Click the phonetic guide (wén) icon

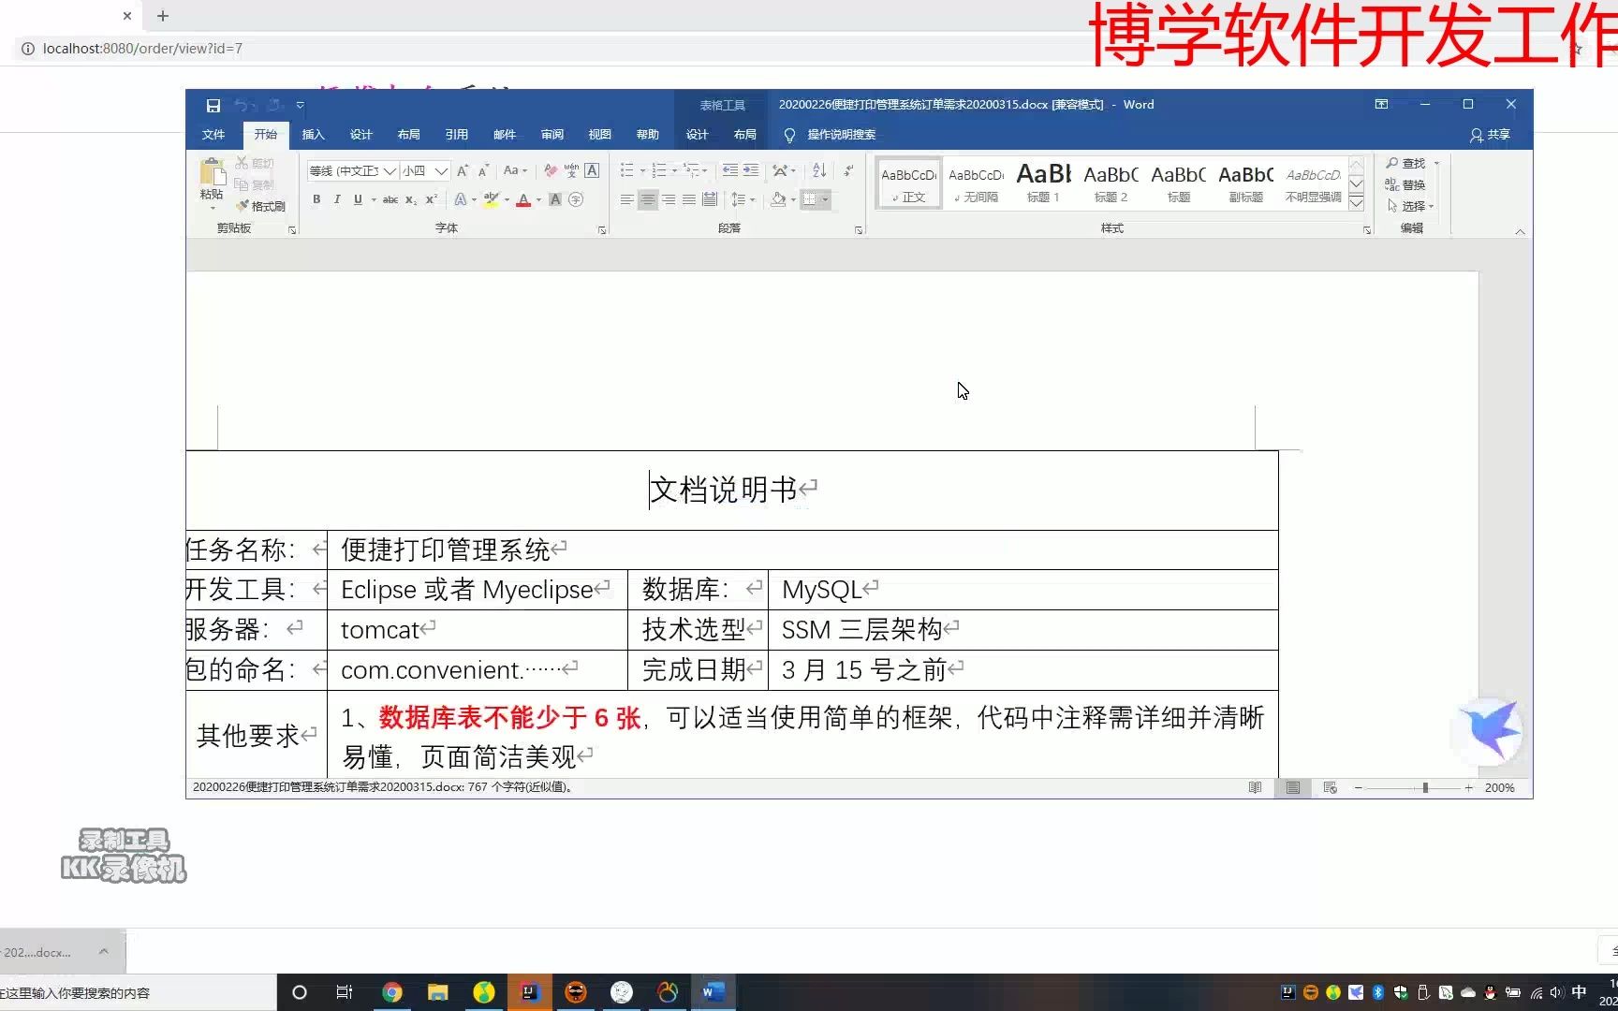coord(571,171)
